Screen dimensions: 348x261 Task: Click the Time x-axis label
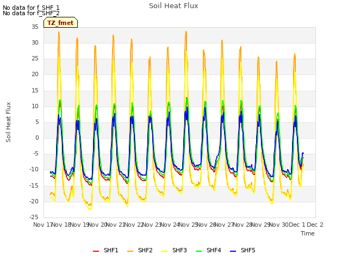point(308,233)
